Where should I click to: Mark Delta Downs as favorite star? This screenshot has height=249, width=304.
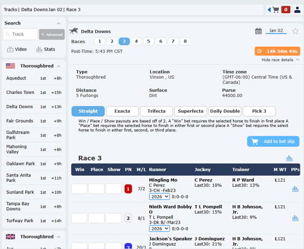coord(295,31)
